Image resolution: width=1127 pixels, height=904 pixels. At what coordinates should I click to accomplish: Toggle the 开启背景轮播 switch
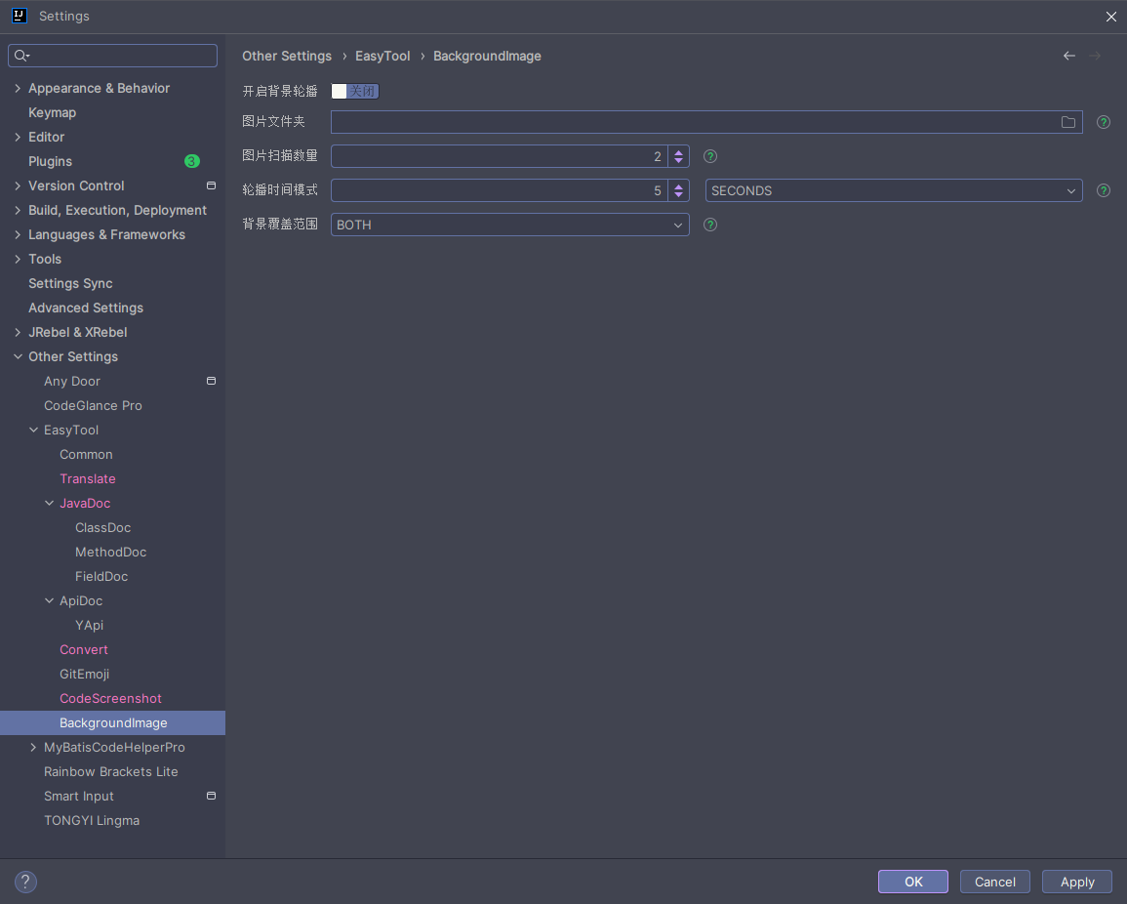pos(355,92)
